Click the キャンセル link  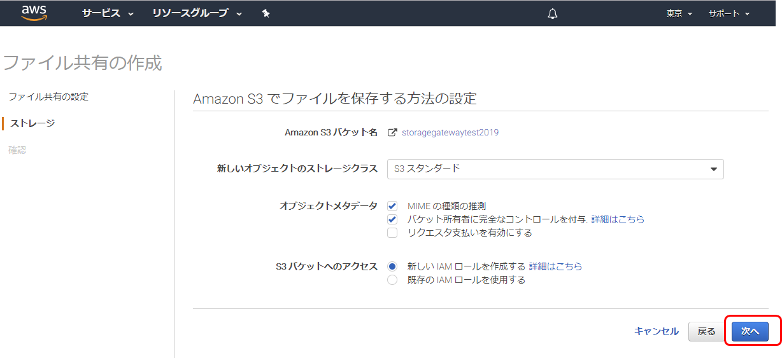[x=657, y=331]
